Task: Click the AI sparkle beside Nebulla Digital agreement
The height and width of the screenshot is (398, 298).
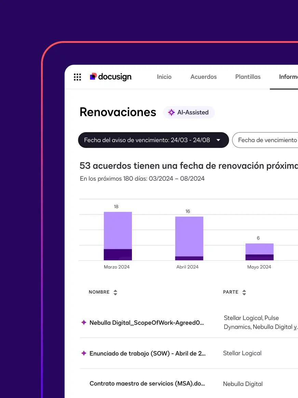Action: (83, 322)
